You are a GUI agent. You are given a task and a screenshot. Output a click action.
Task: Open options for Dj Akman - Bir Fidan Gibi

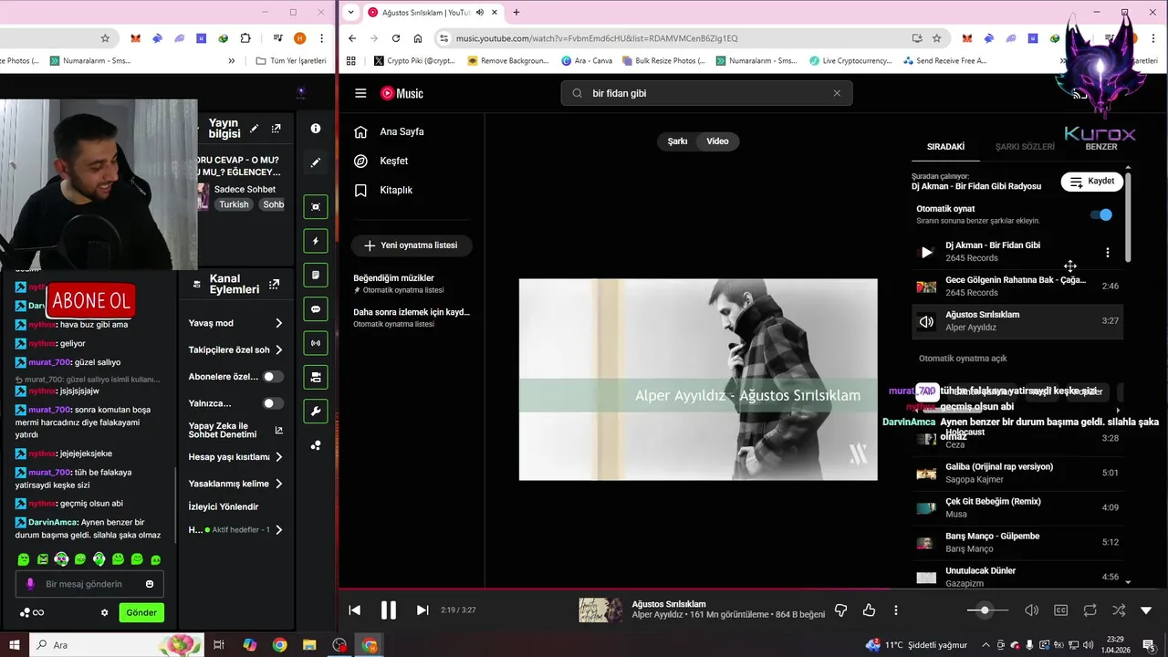click(x=1108, y=252)
